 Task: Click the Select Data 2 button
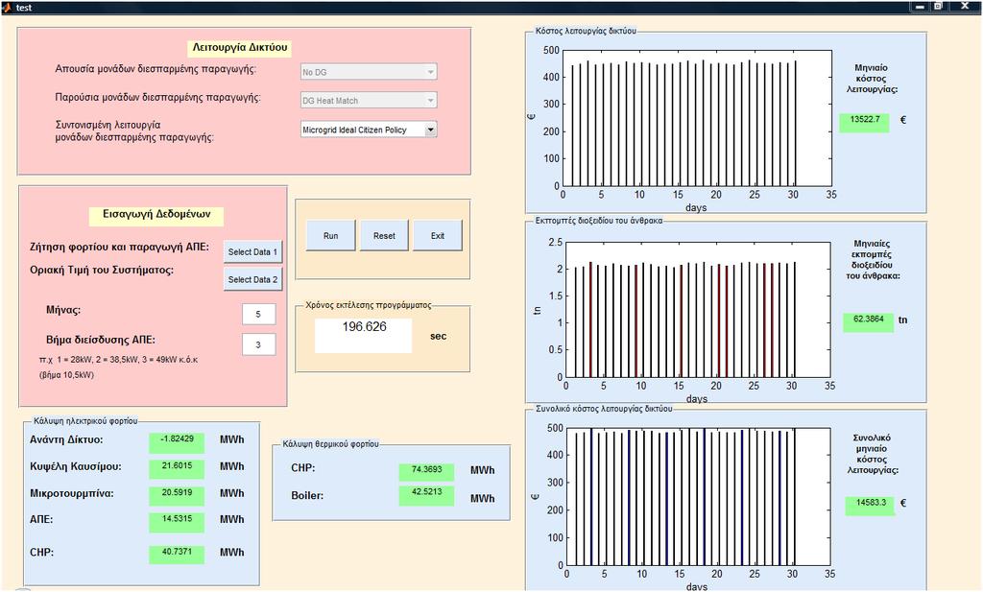(252, 279)
